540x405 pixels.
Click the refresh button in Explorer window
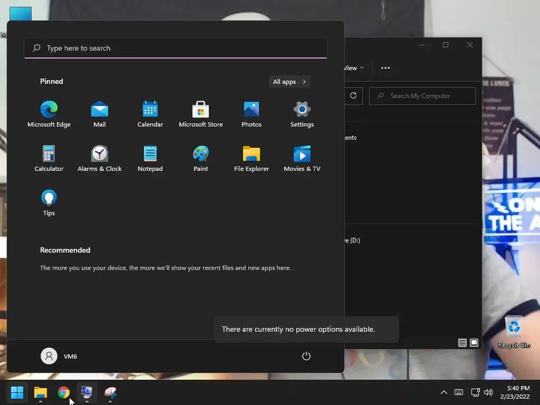[x=353, y=96]
